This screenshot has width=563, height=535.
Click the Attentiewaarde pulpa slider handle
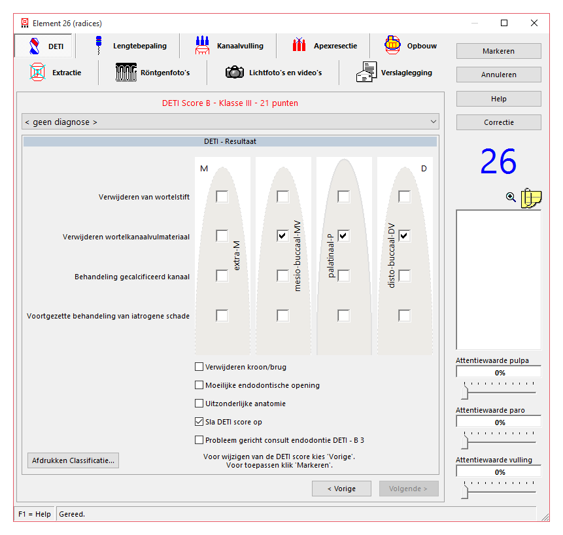(465, 392)
